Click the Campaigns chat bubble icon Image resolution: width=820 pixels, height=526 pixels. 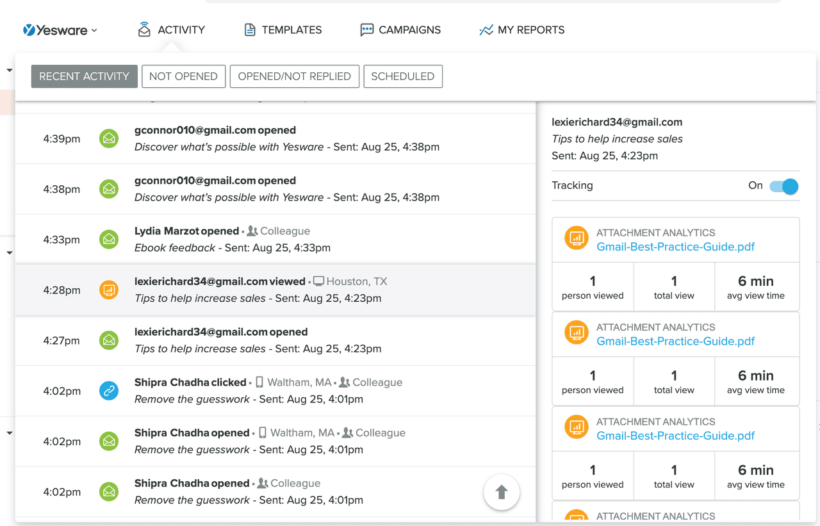pyautogui.click(x=366, y=29)
